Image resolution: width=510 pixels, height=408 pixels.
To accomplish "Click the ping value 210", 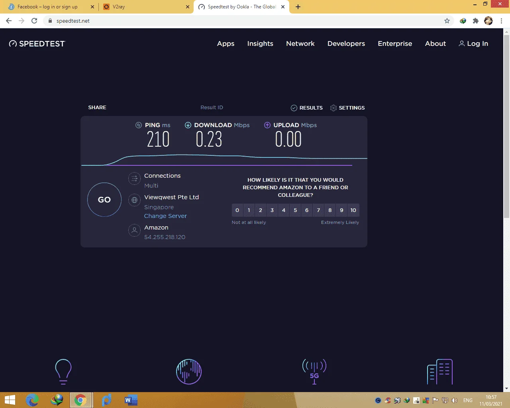I will [x=158, y=139].
